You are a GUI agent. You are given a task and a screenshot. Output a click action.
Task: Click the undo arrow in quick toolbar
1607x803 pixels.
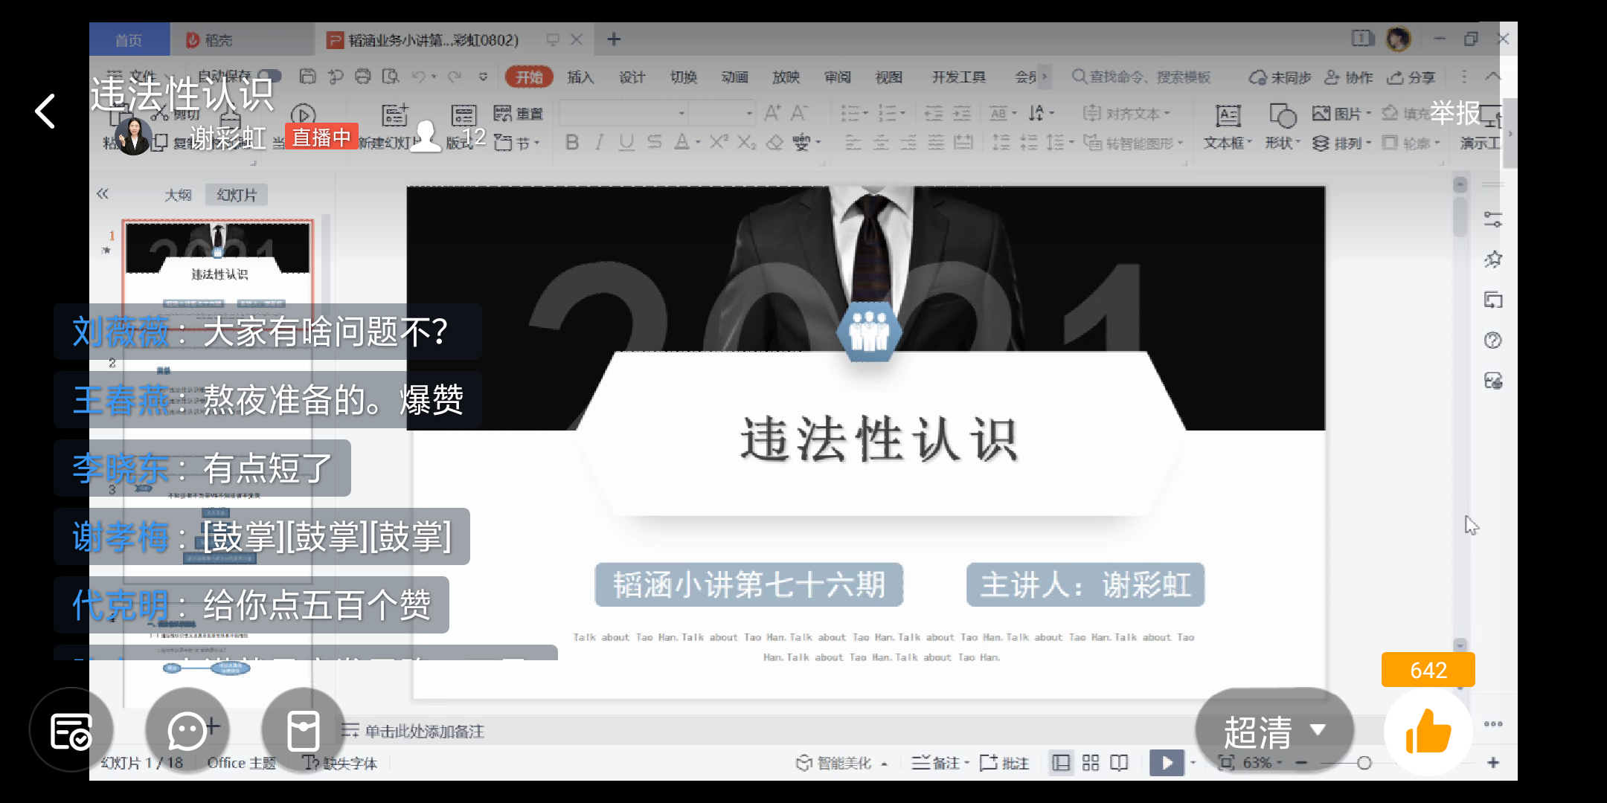[x=419, y=77]
